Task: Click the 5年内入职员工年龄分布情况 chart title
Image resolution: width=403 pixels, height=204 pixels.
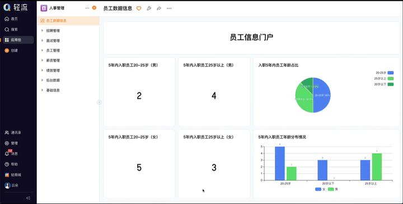Action: (x=282, y=137)
